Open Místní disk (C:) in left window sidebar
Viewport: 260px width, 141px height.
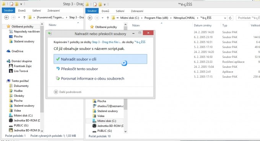click(x=23, y=115)
